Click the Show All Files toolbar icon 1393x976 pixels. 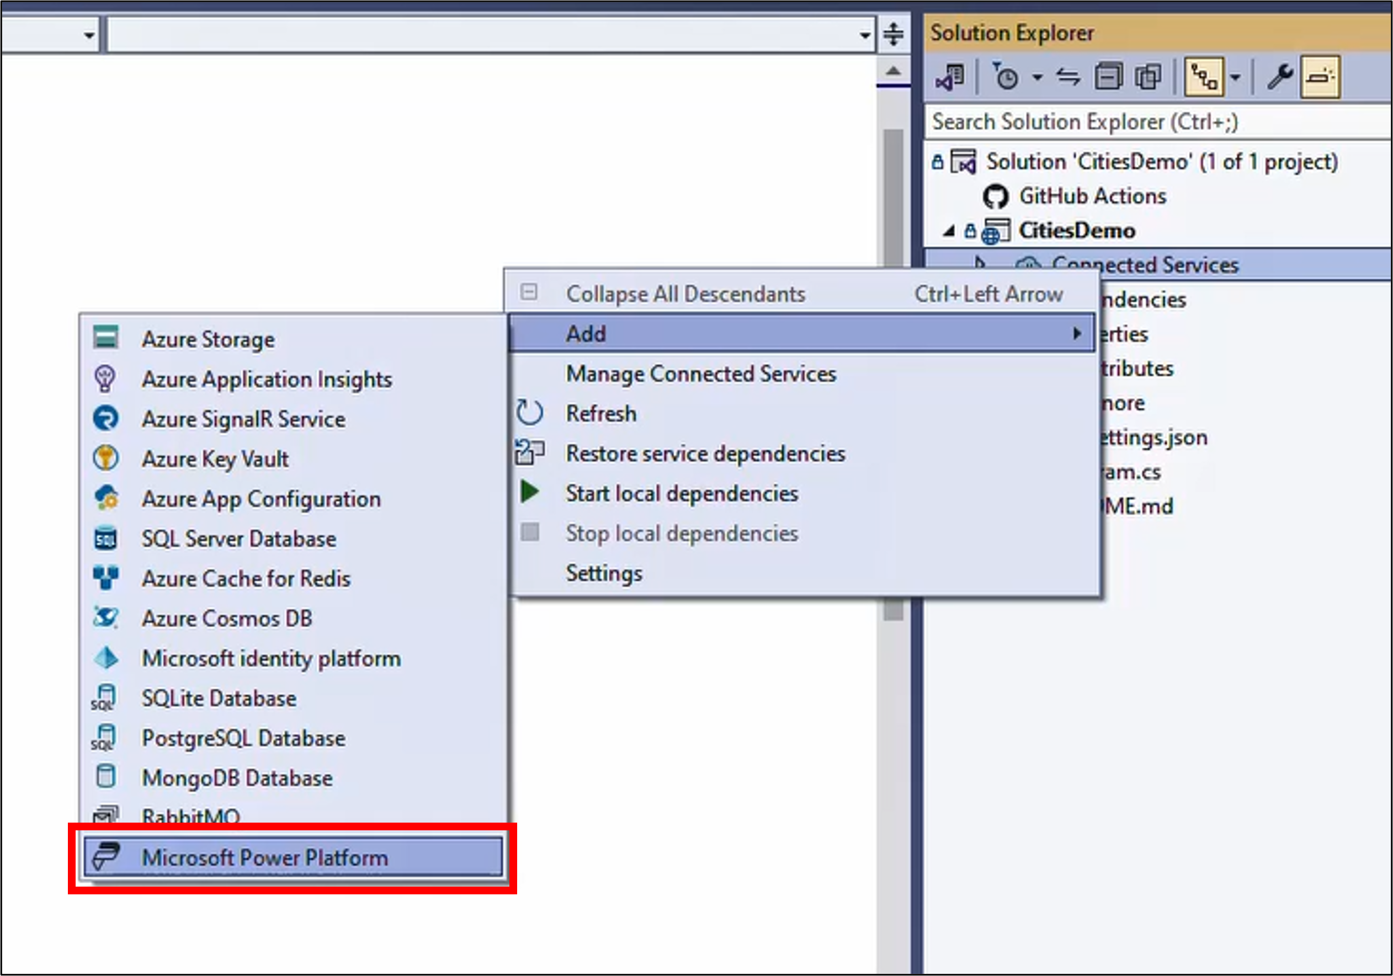(1149, 77)
